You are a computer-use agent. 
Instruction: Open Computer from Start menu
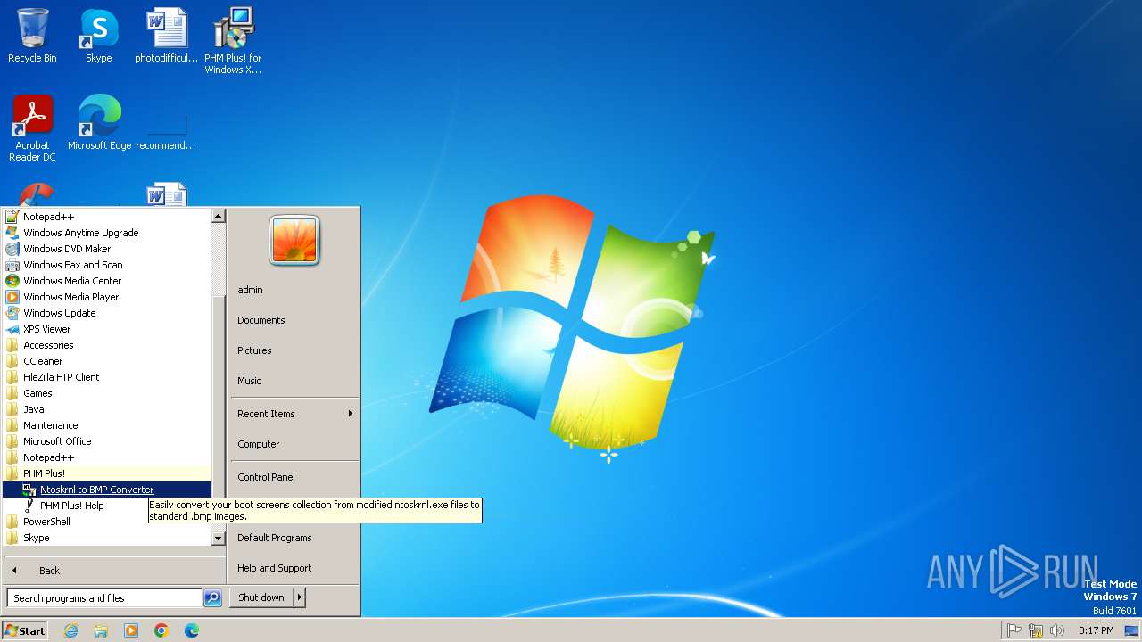(x=294, y=444)
